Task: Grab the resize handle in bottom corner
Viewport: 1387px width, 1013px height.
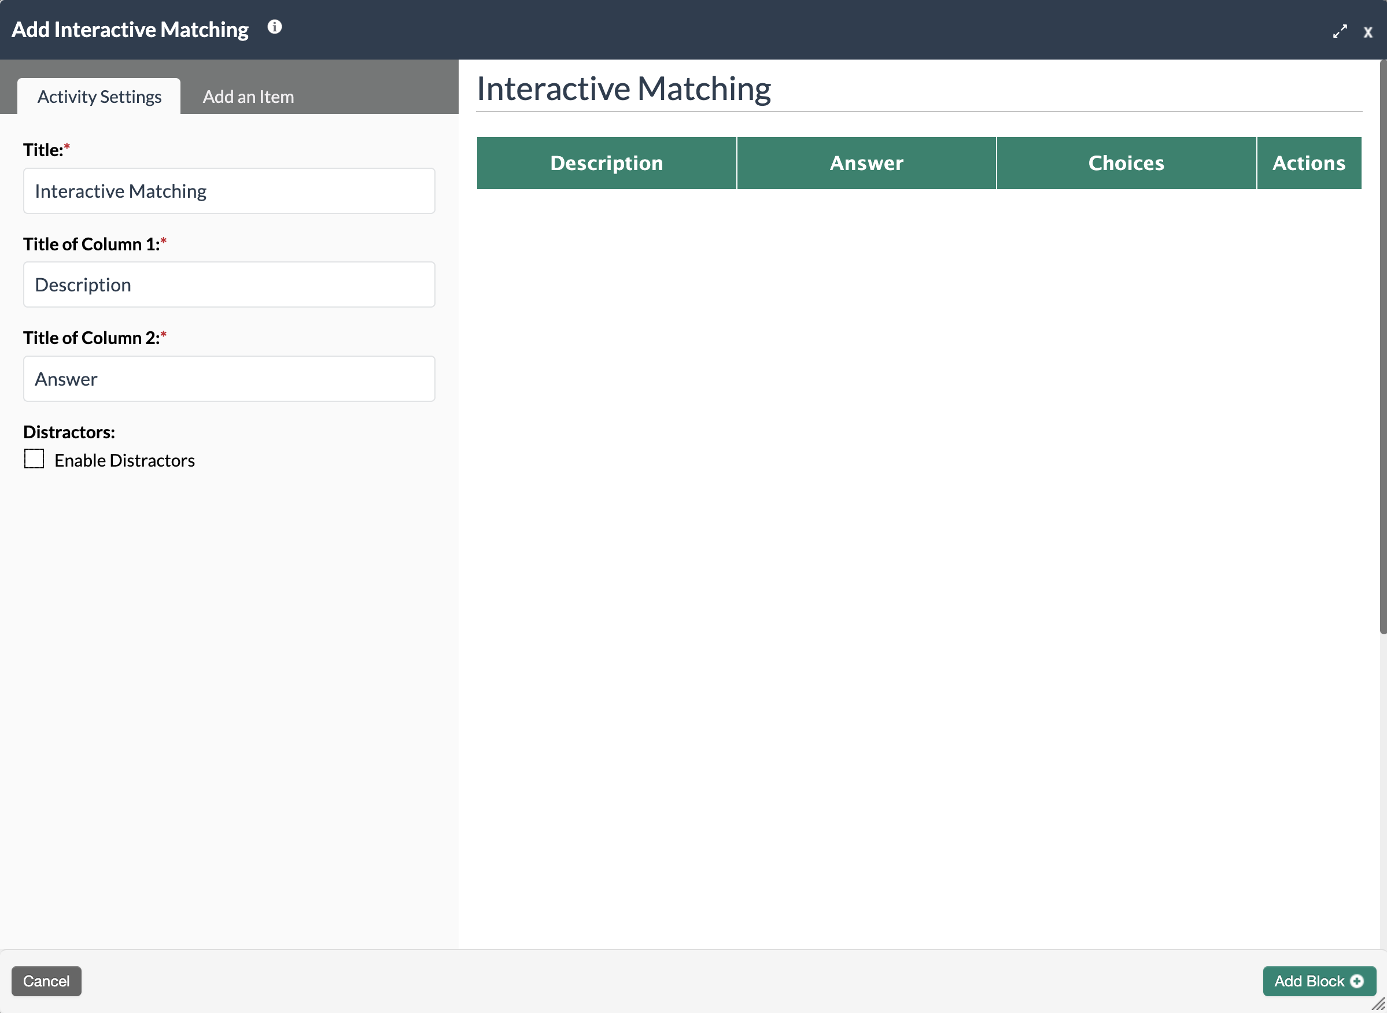Action: pos(1377,1004)
